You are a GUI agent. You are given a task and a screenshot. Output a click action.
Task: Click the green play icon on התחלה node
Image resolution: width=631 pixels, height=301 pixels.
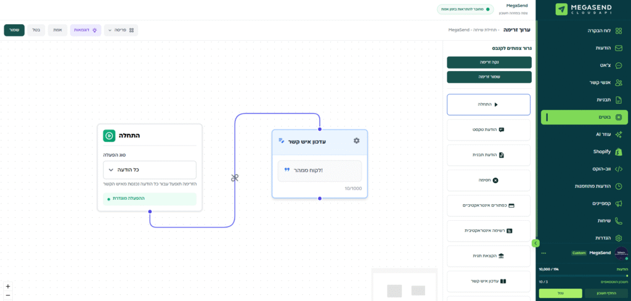108,136
